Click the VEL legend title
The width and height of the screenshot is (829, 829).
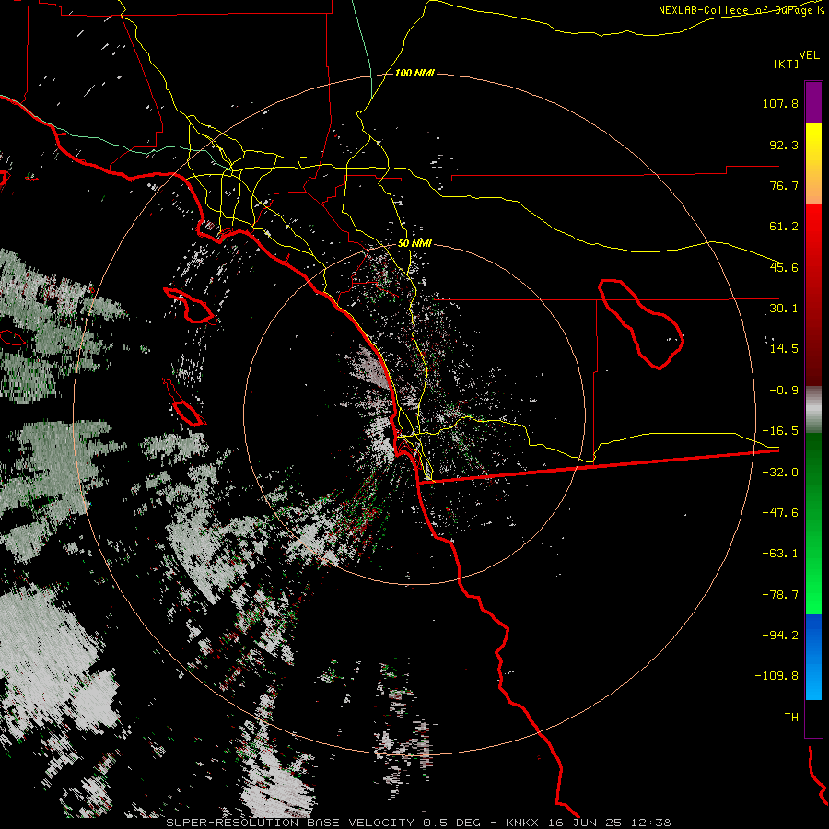pyautogui.click(x=809, y=55)
